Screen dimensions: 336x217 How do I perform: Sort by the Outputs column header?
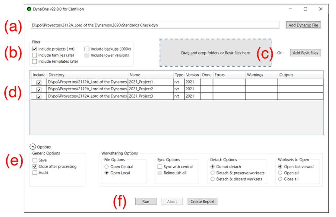click(x=300, y=75)
